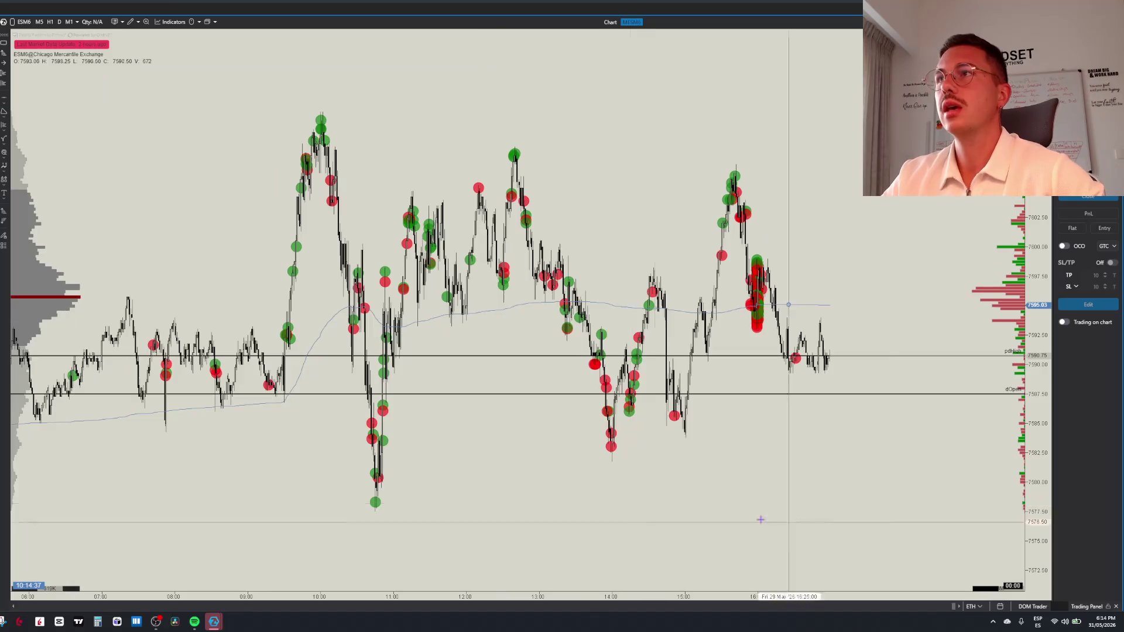Toggle the OCO switch
Image resolution: width=1124 pixels, height=632 pixels.
(x=1064, y=246)
